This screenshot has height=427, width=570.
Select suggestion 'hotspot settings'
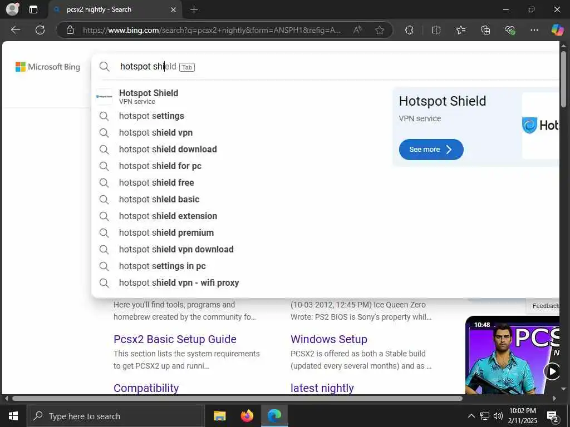pos(240,116)
